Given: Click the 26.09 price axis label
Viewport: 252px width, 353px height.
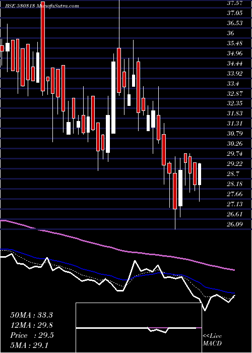Looking at the screenshot, I should [x=234, y=224].
